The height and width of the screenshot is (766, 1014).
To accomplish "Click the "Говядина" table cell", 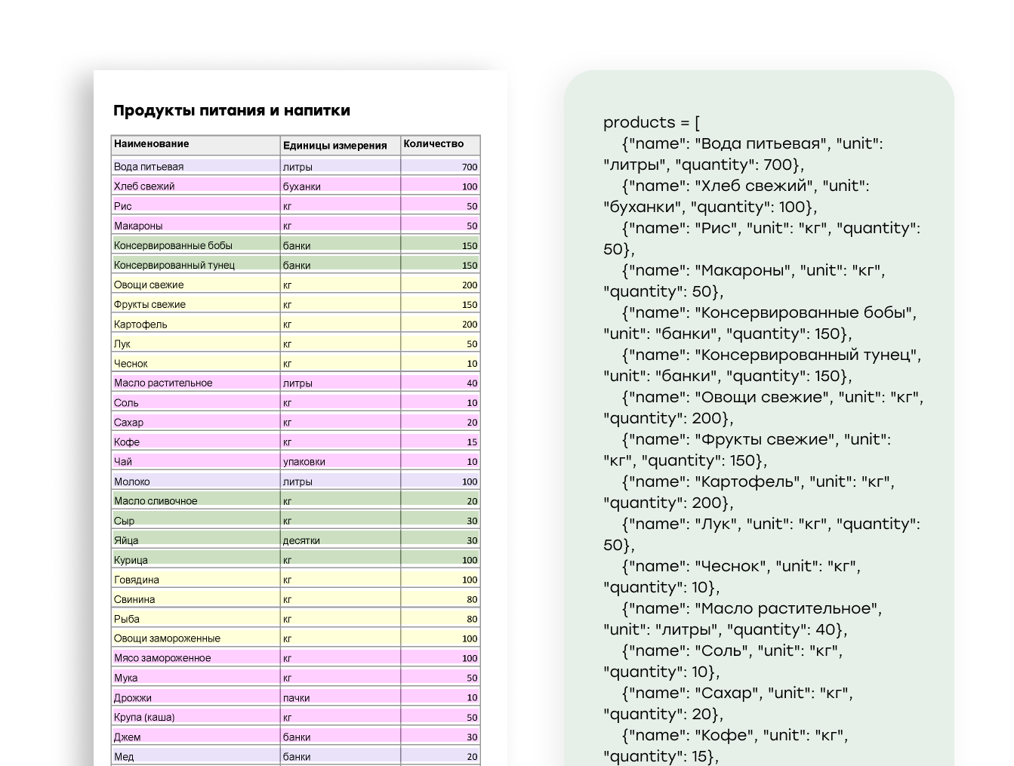I will coord(137,580).
